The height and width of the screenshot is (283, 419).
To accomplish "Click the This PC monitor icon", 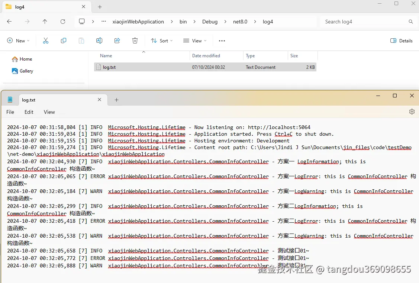I will [82, 21].
